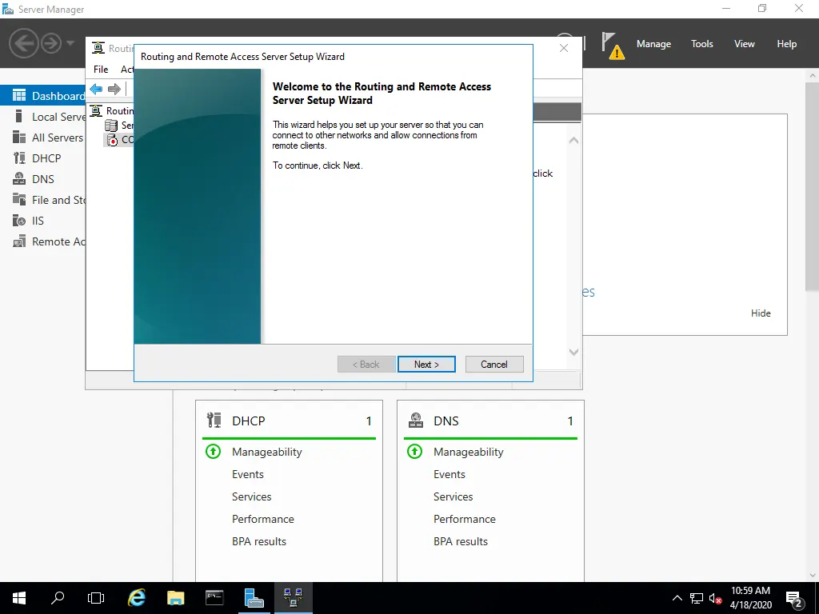The image size is (819, 614).
Task: Select the Routing root node in tree
Action: click(x=112, y=110)
